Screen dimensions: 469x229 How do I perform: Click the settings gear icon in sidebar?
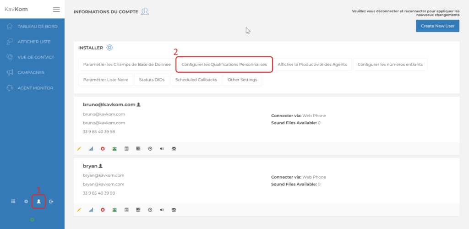pos(26,201)
